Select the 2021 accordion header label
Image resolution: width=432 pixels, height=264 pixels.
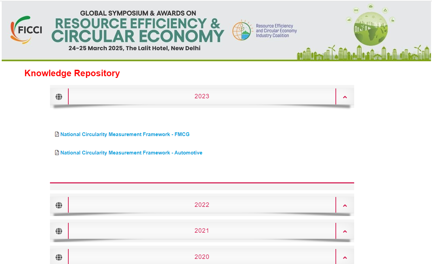[202, 231]
